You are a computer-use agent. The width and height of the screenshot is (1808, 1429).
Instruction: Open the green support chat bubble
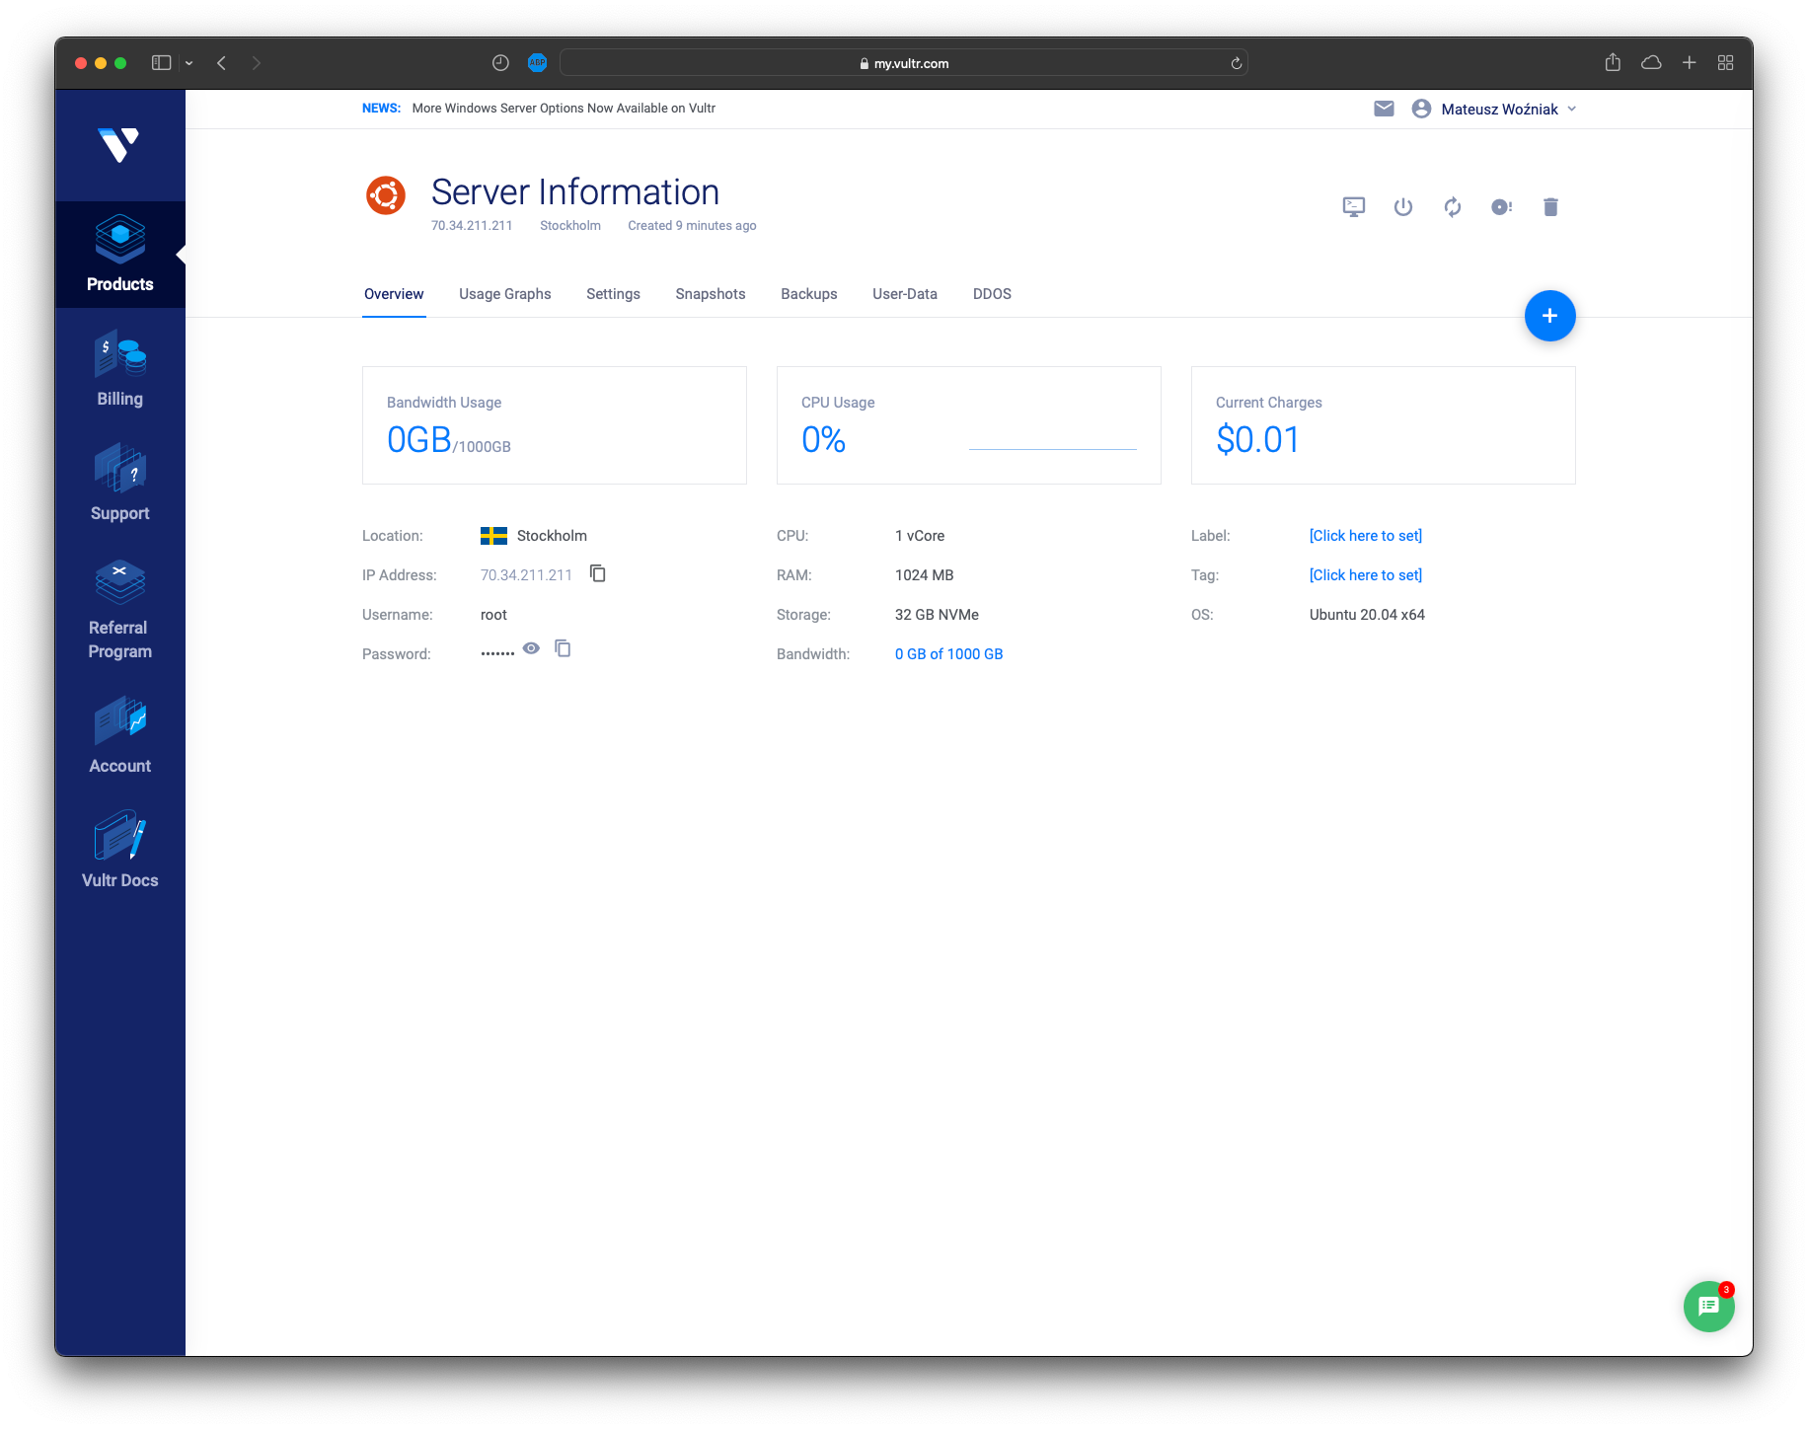coord(1708,1306)
